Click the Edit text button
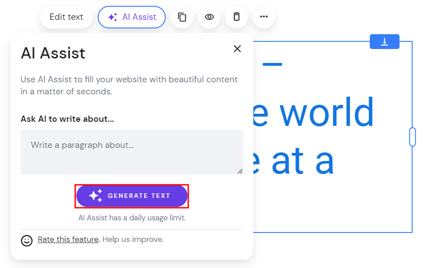Screen dimensions: 427x268 pyautogui.click(x=66, y=17)
